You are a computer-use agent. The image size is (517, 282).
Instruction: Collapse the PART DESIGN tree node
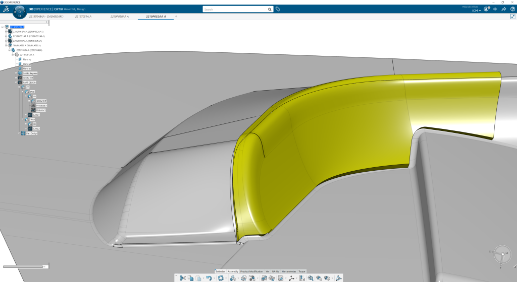pyautogui.click(x=16, y=82)
